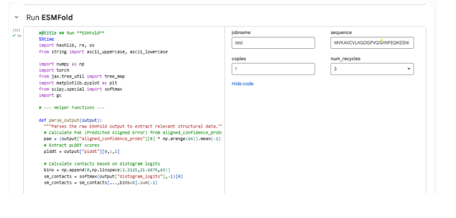Click the num_recycles label
The width and height of the screenshot is (456, 218).
click(345, 59)
